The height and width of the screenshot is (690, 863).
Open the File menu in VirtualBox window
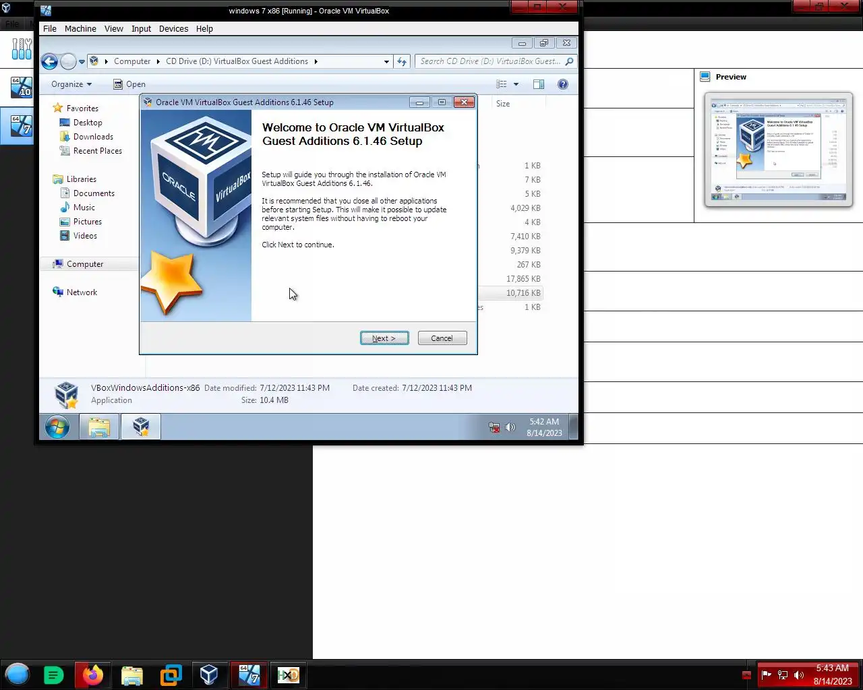[x=50, y=29]
